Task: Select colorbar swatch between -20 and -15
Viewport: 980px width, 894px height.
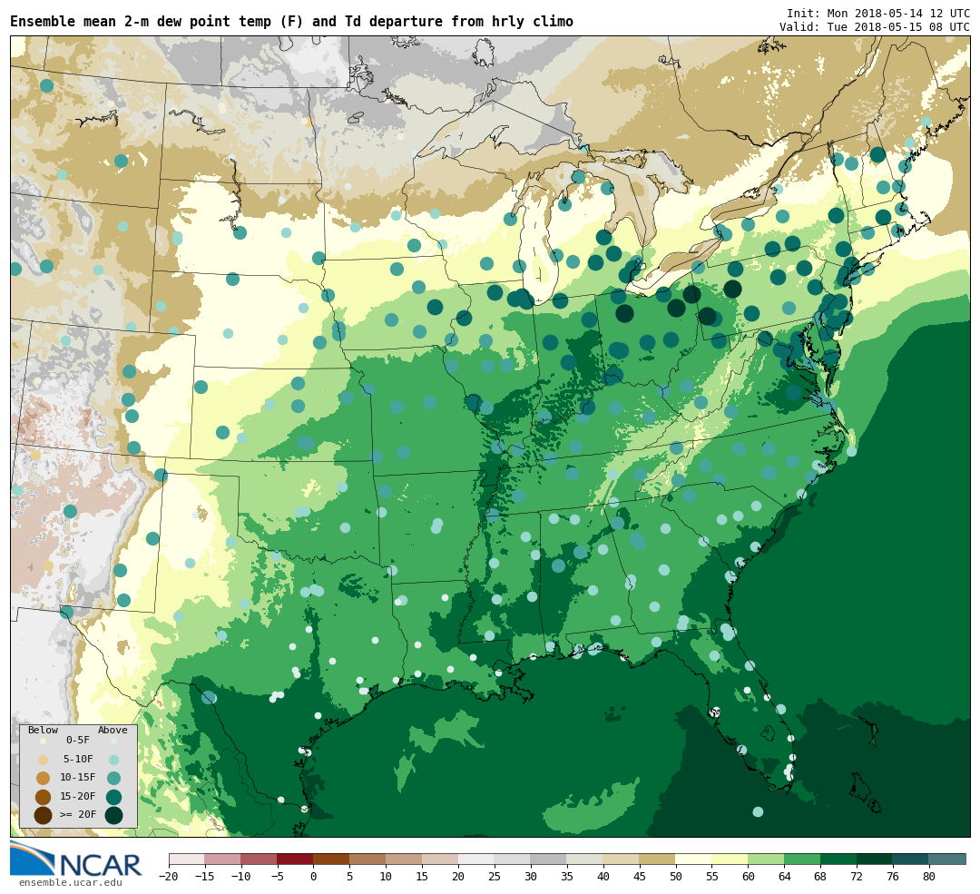Action: click(x=187, y=859)
